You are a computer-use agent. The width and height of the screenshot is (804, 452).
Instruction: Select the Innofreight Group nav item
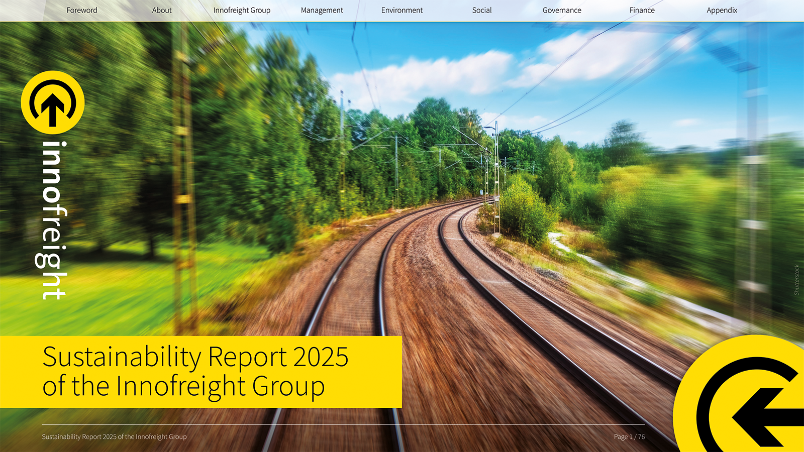click(242, 10)
